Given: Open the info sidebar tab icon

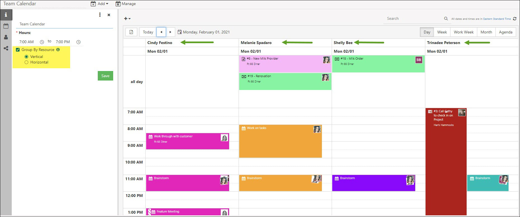Looking at the screenshot, I should click(6, 15).
